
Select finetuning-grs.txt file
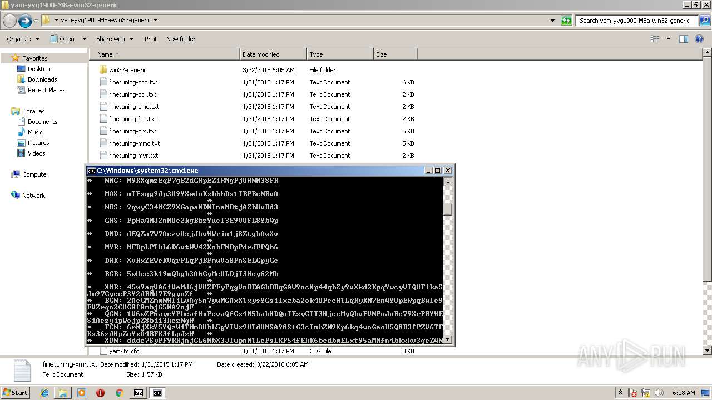(132, 131)
